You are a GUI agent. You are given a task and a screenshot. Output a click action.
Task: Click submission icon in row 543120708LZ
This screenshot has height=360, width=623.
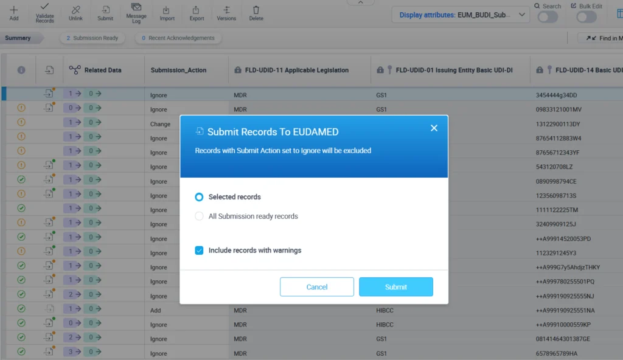pos(49,165)
